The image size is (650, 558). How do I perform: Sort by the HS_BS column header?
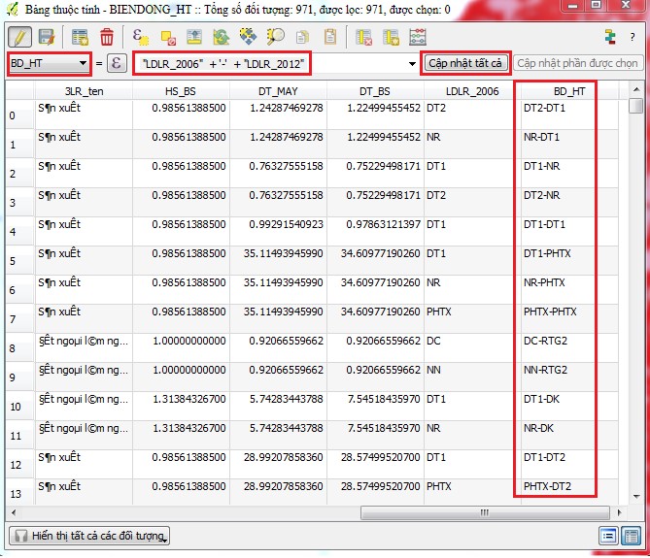coord(181,91)
